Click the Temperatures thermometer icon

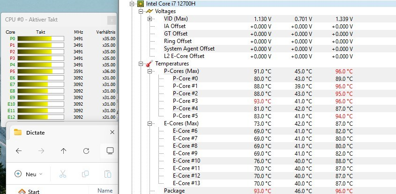coord(149,63)
